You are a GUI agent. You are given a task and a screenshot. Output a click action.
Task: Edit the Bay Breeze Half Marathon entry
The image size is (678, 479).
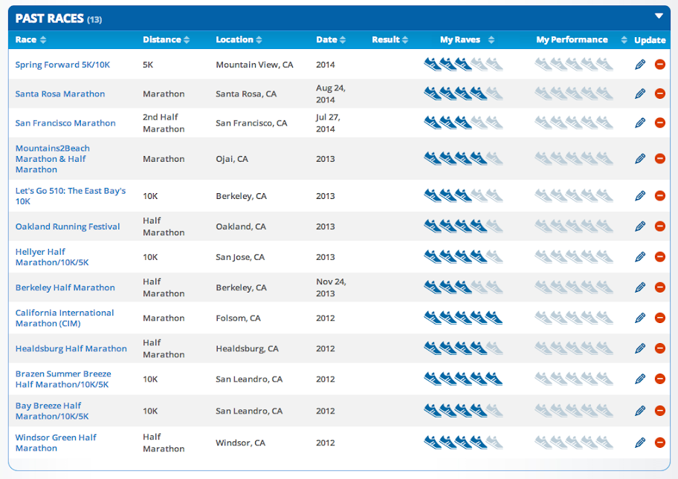pyautogui.click(x=640, y=411)
